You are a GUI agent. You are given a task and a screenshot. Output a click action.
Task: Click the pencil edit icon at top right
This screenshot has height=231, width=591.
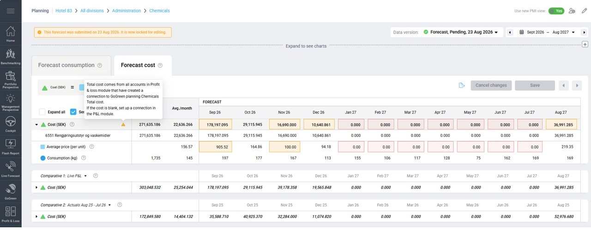[x=584, y=11]
